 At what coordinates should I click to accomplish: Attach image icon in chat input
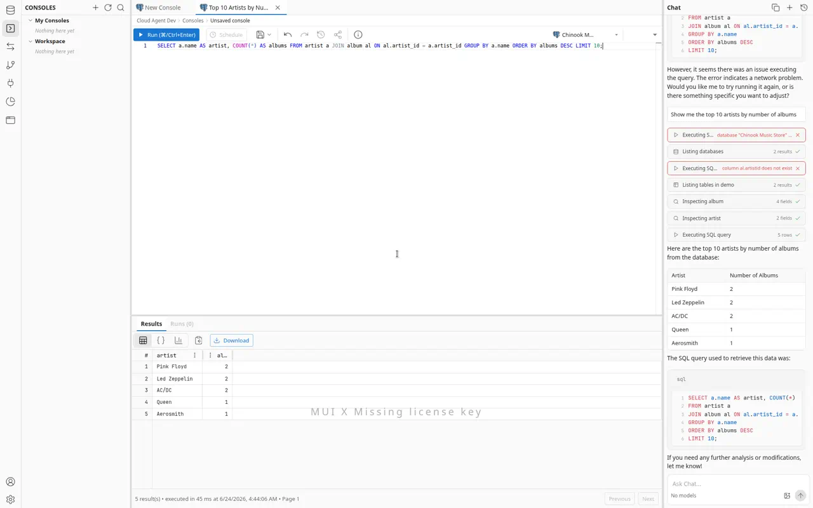(787, 496)
